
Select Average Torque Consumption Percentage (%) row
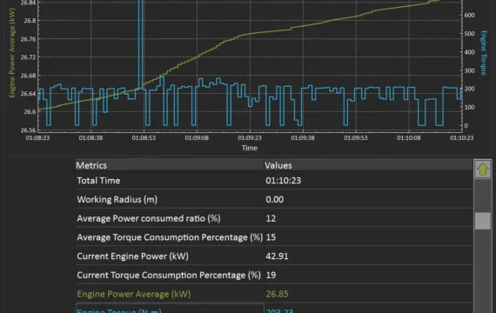pos(274,237)
